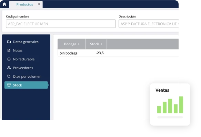The image size is (201, 137).
Task: Open the No facturable section
Action: pos(24,59)
